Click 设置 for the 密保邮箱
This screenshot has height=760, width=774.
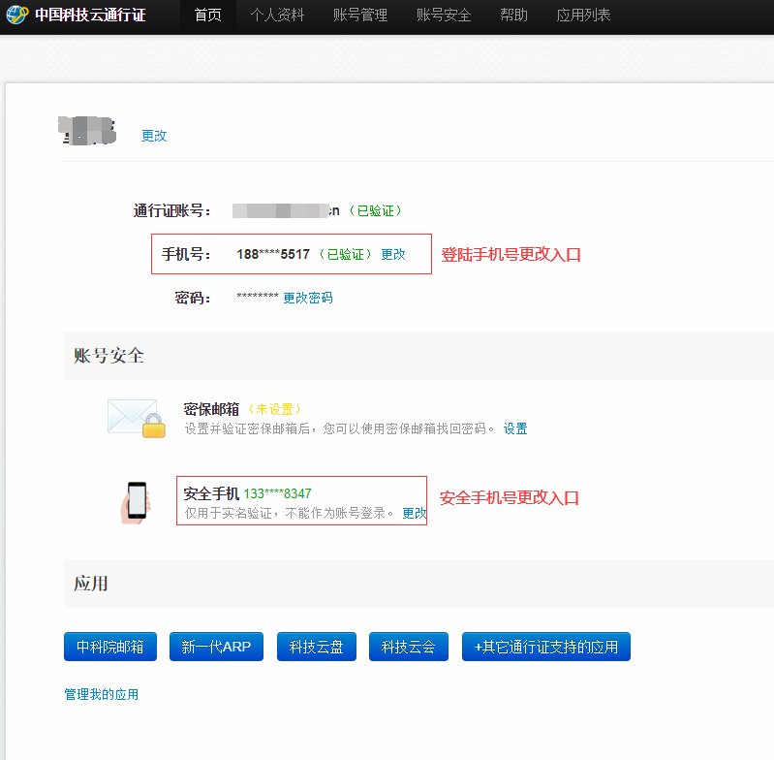click(515, 428)
